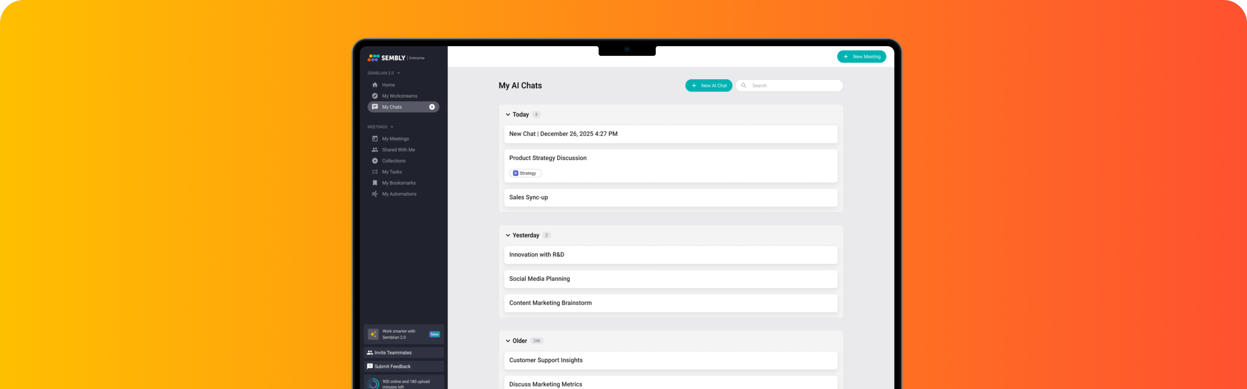Viewport: 1247px width, 389px height.
Task: Click the My Meetings calendar icon
Action: click(375, 139)
